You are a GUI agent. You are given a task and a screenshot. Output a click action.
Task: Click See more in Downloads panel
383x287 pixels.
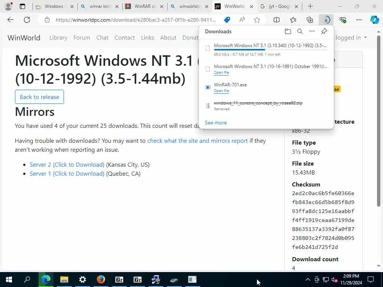click(x=216, y=123)
